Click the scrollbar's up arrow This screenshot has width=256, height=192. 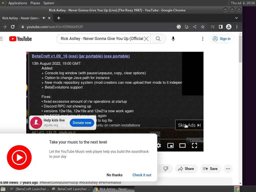240,34
